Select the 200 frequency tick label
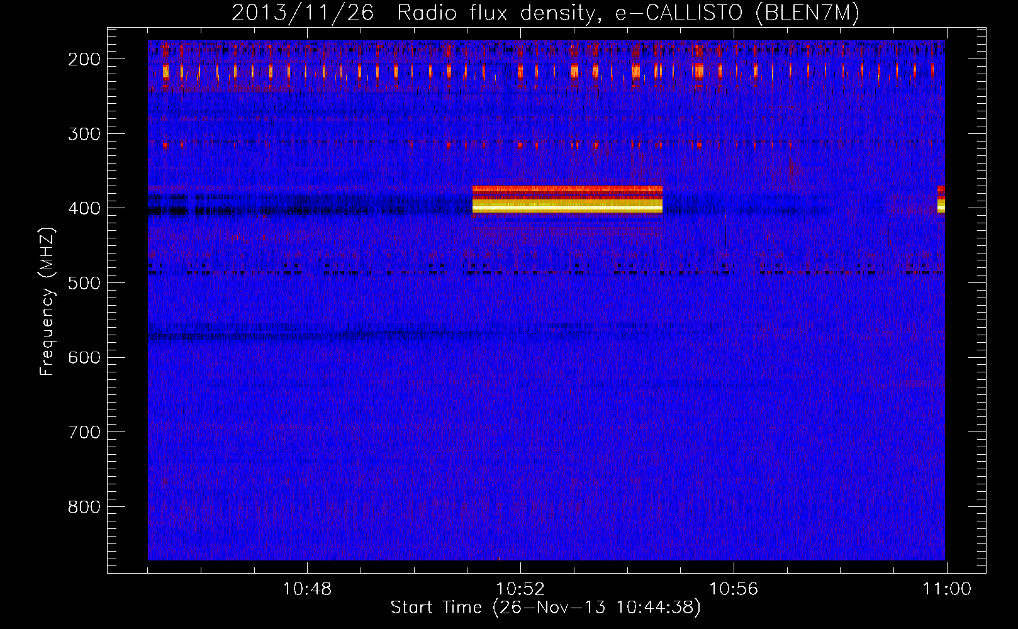The image size is (1018, 629). (84, 59)
